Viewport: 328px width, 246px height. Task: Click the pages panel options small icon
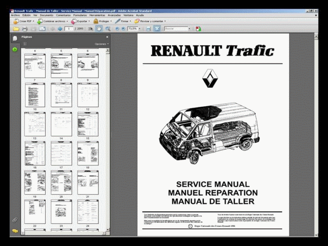click(25, 44)
